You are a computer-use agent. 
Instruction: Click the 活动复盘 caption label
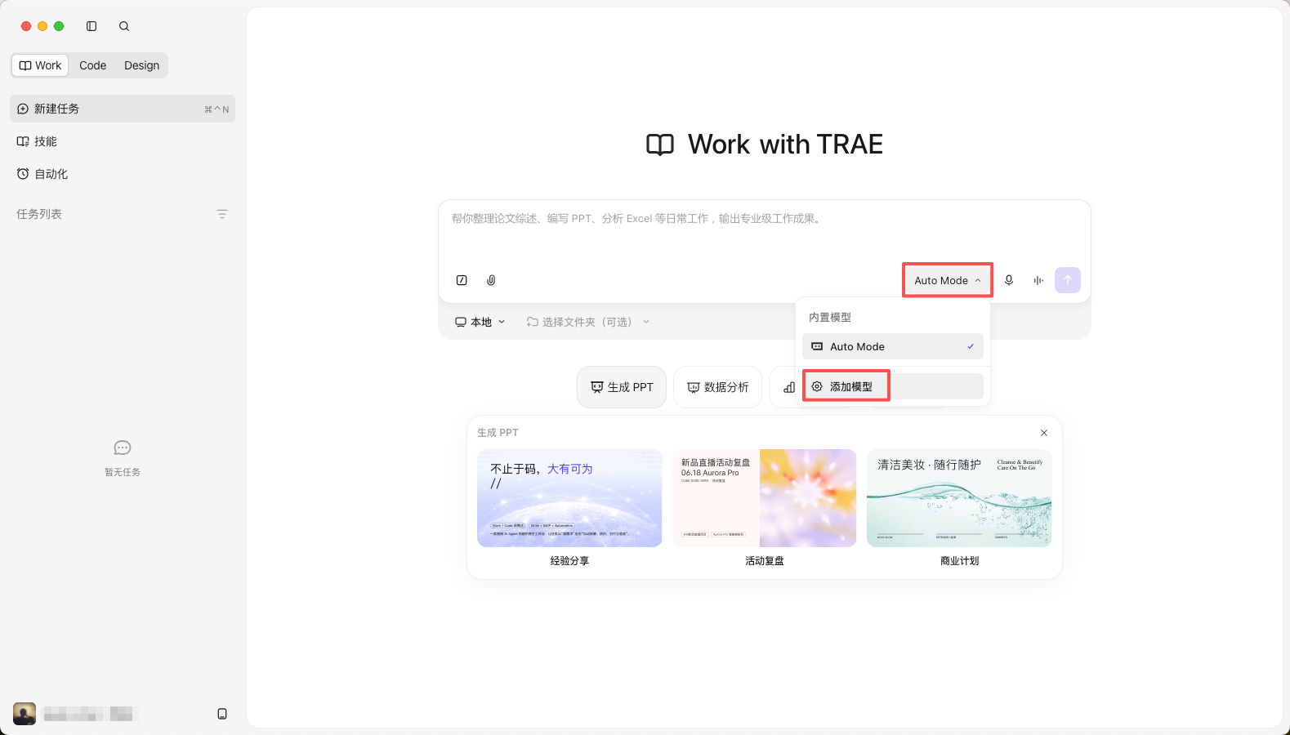(x=765, y=561)
